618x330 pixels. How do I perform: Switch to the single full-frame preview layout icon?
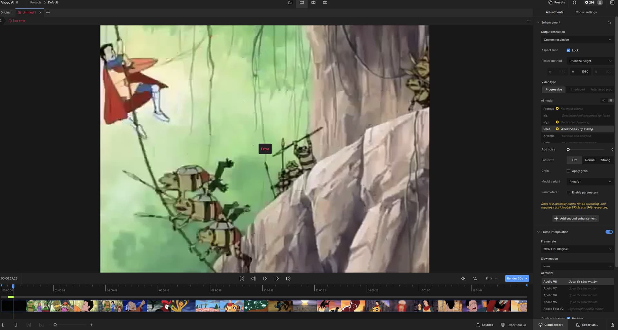point(302,3)
